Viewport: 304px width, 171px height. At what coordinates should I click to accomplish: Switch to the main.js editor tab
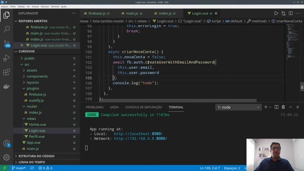click(132, 13)
